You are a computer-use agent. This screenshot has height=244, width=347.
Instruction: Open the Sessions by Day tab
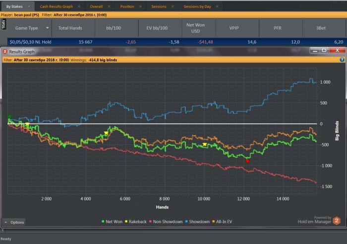pos(197,6)
